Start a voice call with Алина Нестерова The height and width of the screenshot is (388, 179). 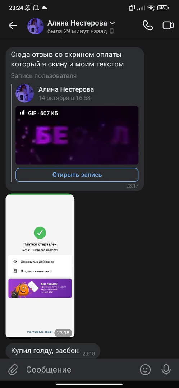[x=148, y=26]
